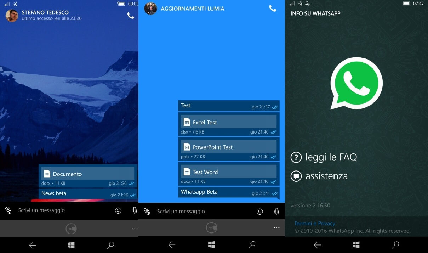The height and width of the screenshot is (253, 428).
Task: Select the 'Whatsapp Beta' message
Action: (x=229, y=192)
